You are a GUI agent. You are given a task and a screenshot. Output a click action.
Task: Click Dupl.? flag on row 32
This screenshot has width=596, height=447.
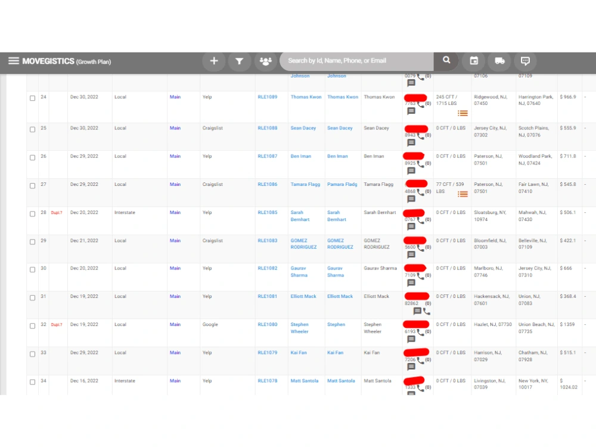[x=57, y=325]
